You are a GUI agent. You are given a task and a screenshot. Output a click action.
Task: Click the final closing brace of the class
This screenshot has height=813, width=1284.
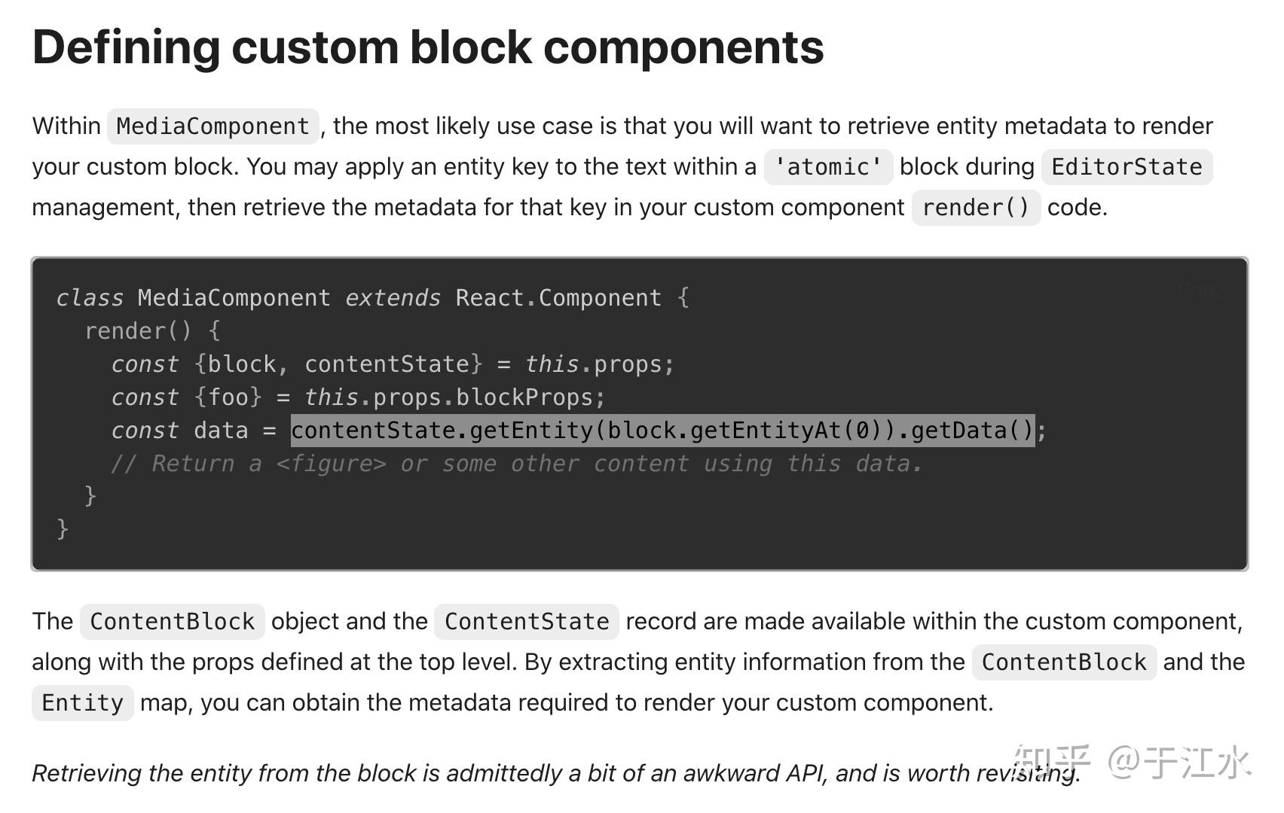pos(63,528)
